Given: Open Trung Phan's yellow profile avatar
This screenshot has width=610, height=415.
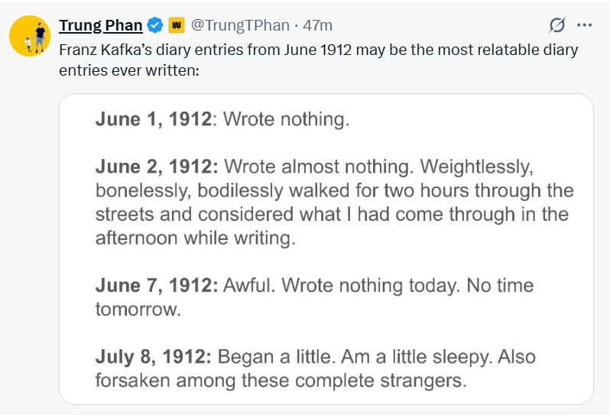Looking at the screenshot, I should [30, 36].
